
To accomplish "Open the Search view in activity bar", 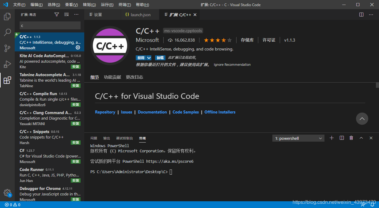I will coord(7,32).
